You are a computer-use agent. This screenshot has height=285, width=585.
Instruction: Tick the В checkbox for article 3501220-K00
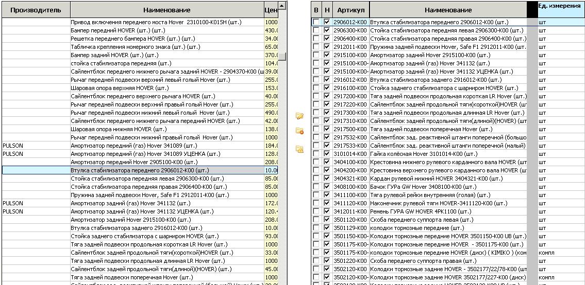tap(316, 261)
